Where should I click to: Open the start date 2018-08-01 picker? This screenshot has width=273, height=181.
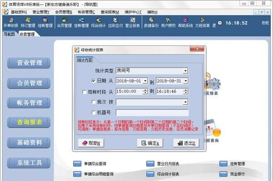145,81
